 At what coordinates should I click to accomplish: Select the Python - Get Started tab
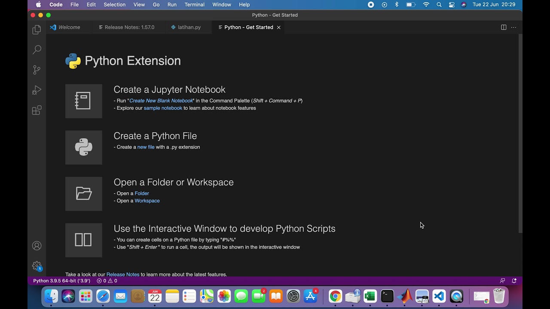pyautogui.click(x=248, y=27)
